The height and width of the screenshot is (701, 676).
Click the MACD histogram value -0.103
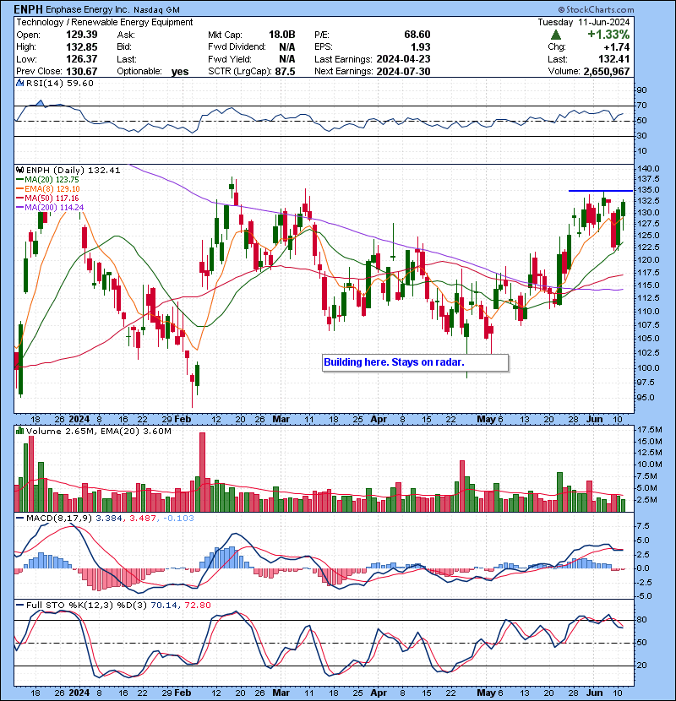(179, 519)
